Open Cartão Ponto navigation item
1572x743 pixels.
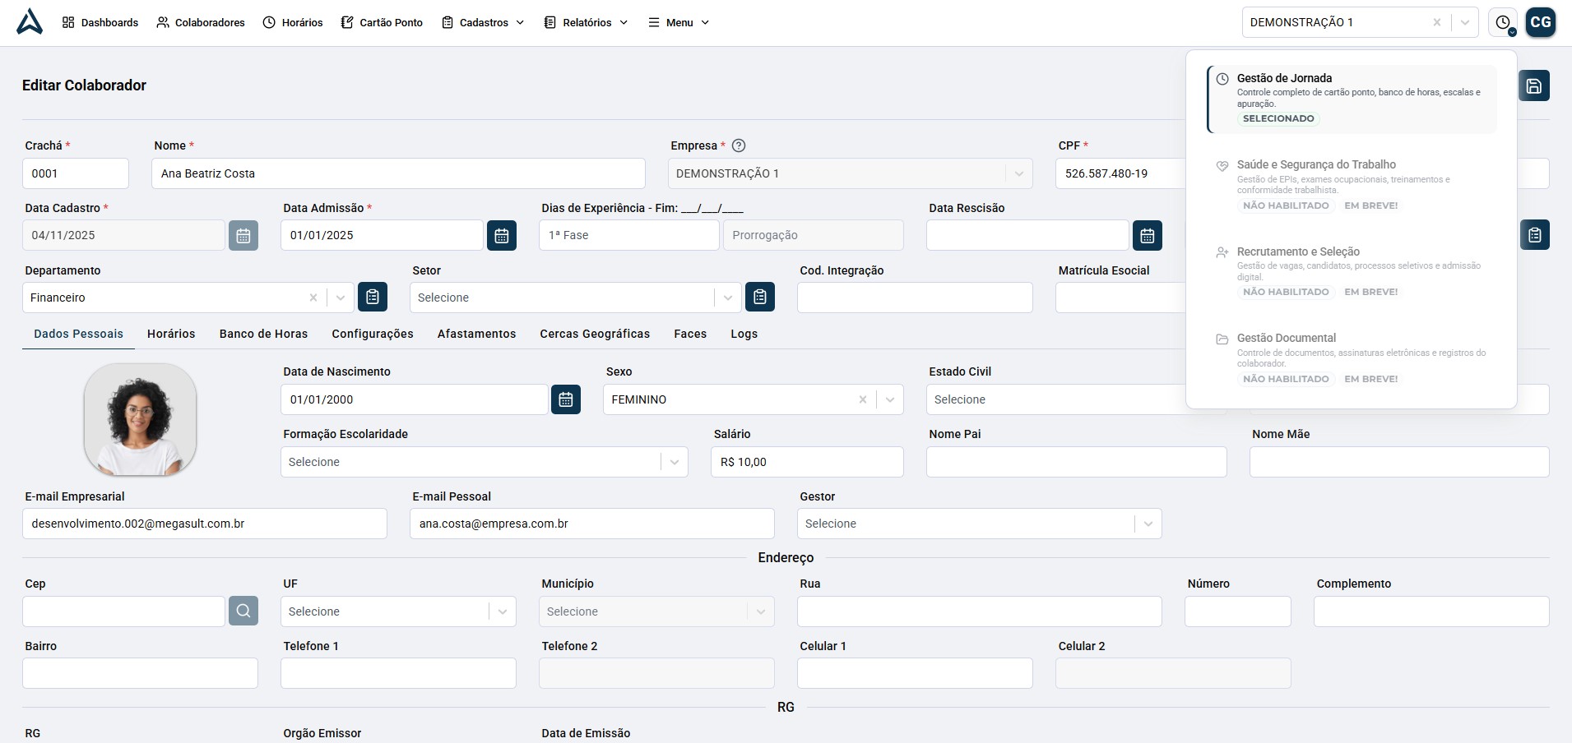[x=382, y=22]
